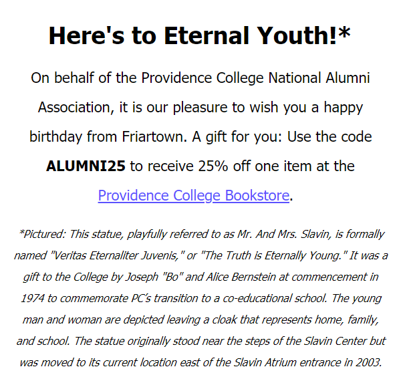Screen dimensions: 401x383
Task: Click the "*Pictured:" footnote label
Action: 43,234
